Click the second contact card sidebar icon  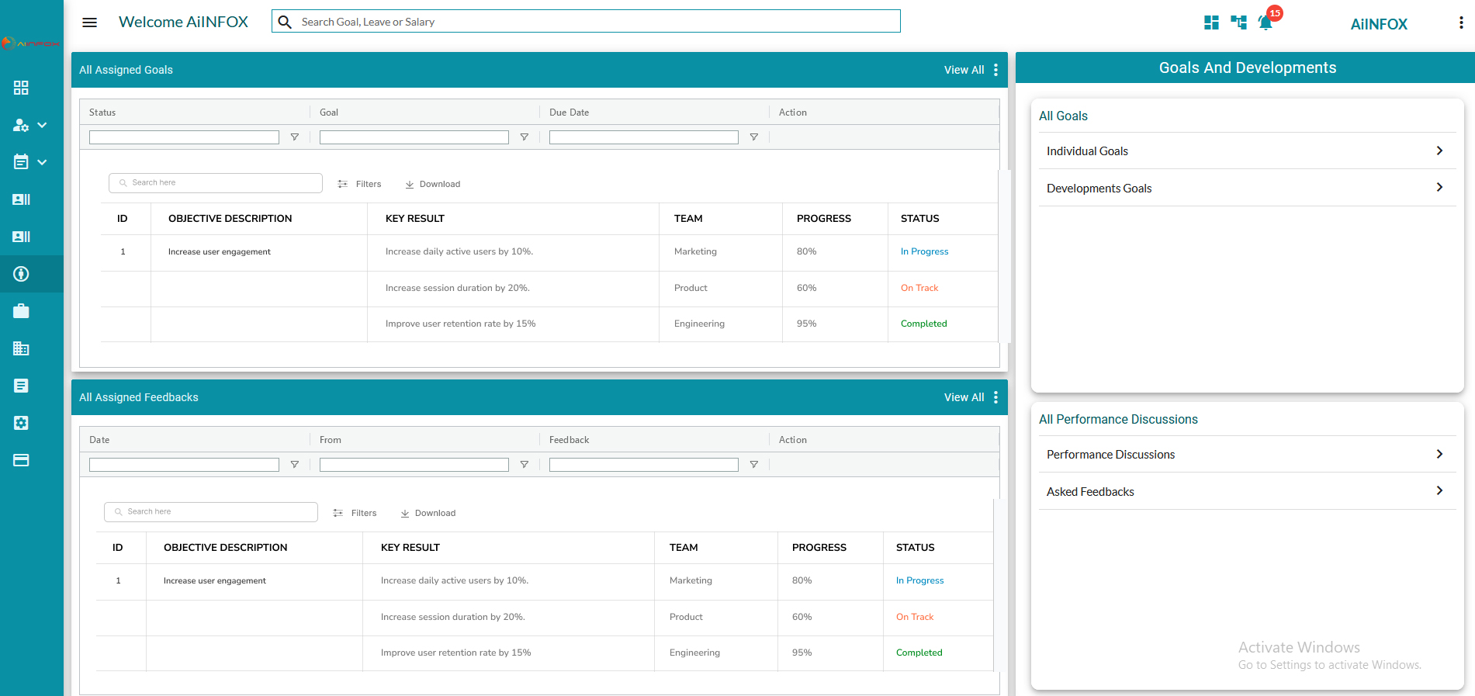(x=21, y=237)
